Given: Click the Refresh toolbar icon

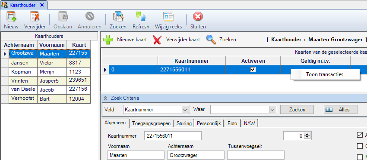Looking at the screenshot, I should point(141,17).
